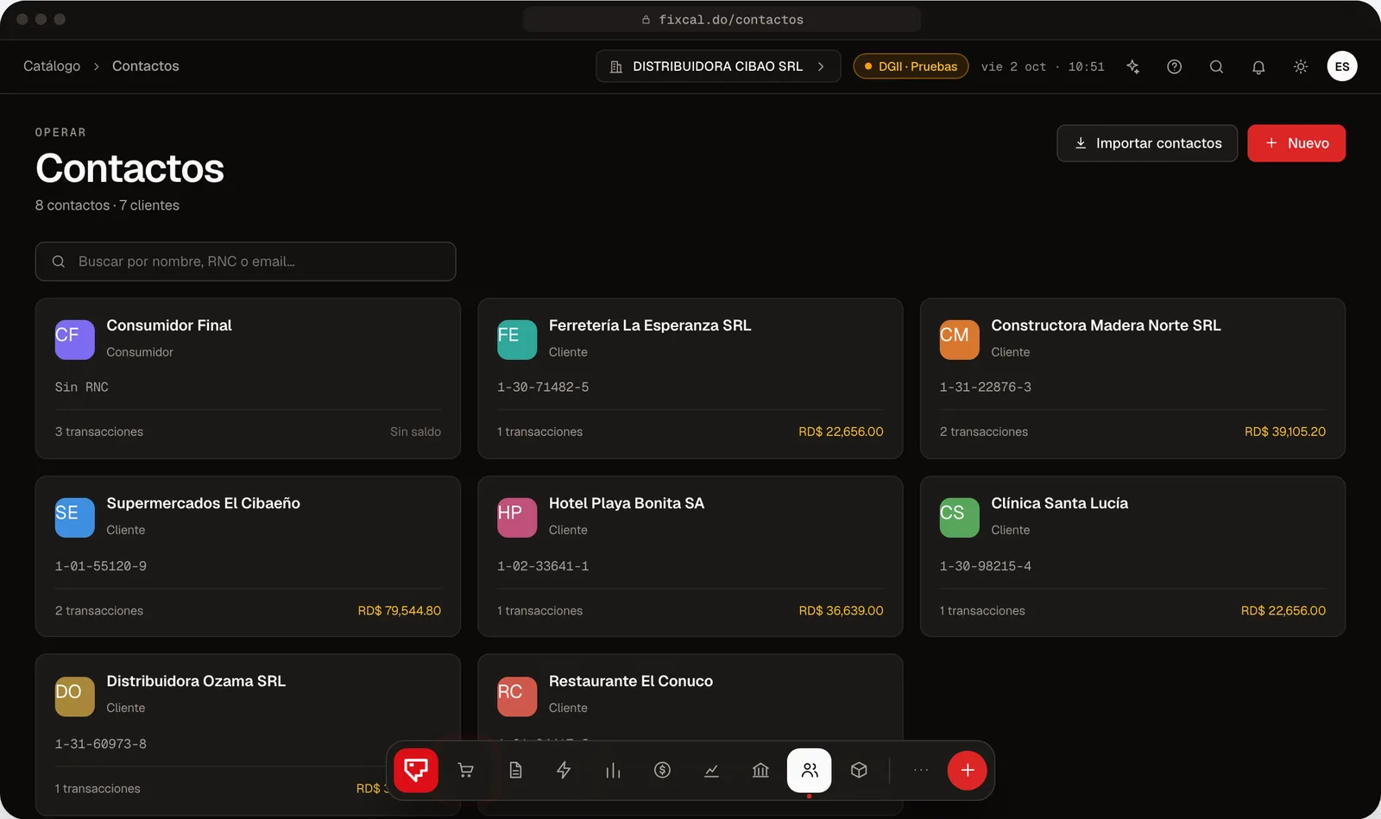Click the RD$ 36,639.00 balance
The width and height of the screenshot is (1381, 819).
(842, 611)
